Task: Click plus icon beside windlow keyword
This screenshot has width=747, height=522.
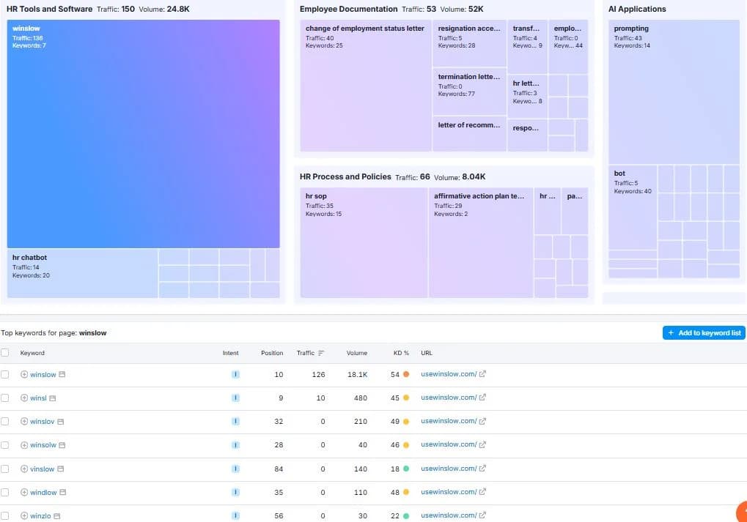Action: click(x=24, y=493)
